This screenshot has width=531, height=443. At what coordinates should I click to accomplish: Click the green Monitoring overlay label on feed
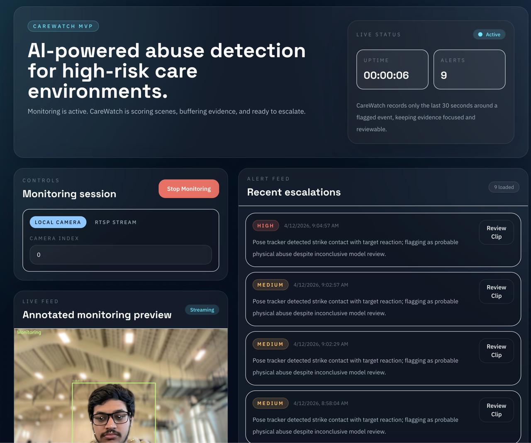pos(29,332)
